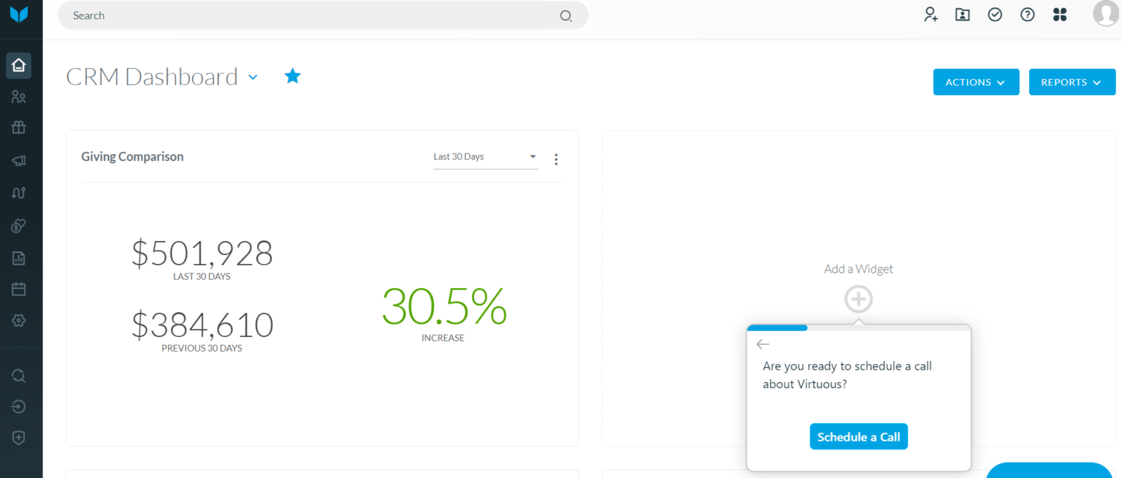Open the Giving Comparison widget options menu
This screenshot has height=478, width=1122.
(x=556, y=159)
